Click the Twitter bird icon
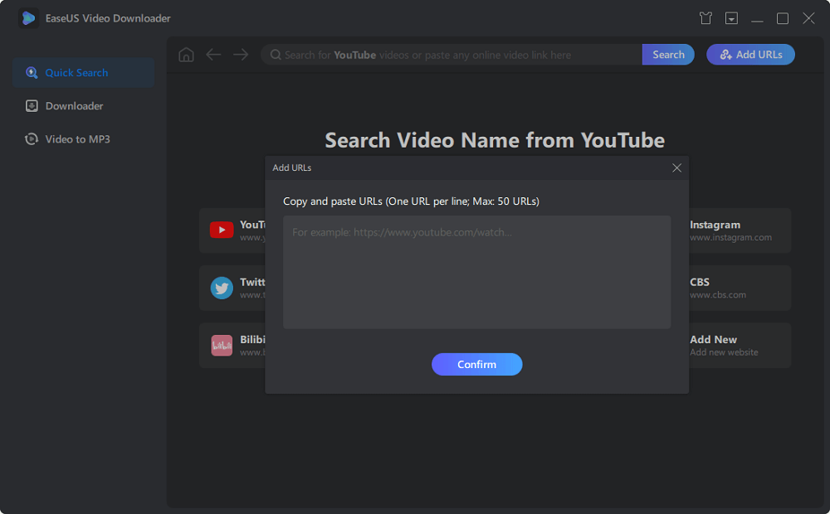 tap(222, 288)
